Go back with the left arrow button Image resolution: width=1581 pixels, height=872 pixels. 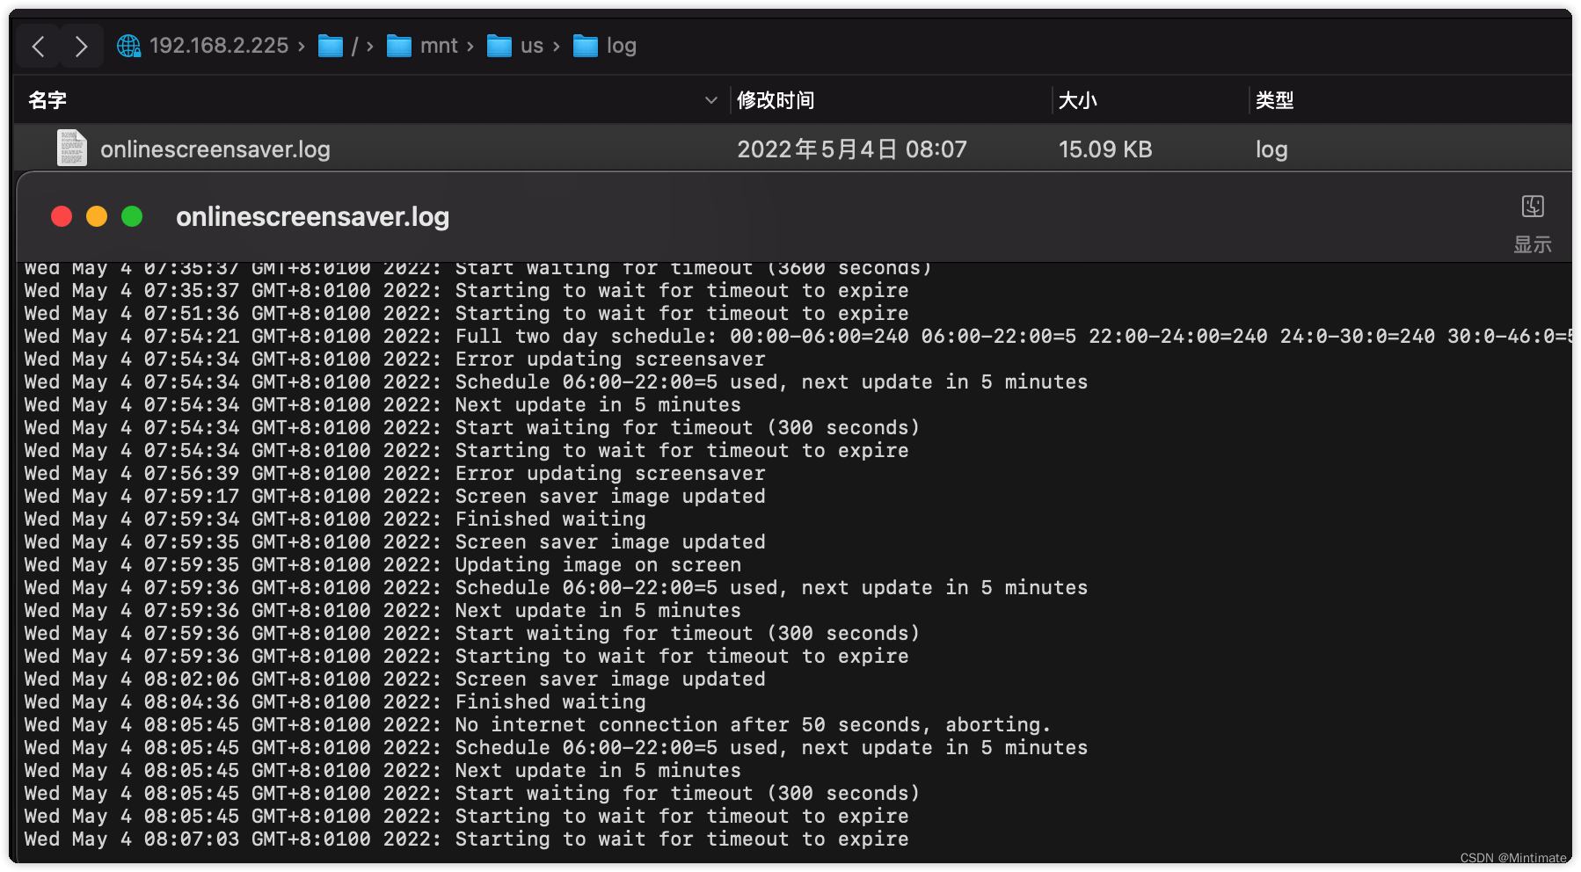click(38, 46)
